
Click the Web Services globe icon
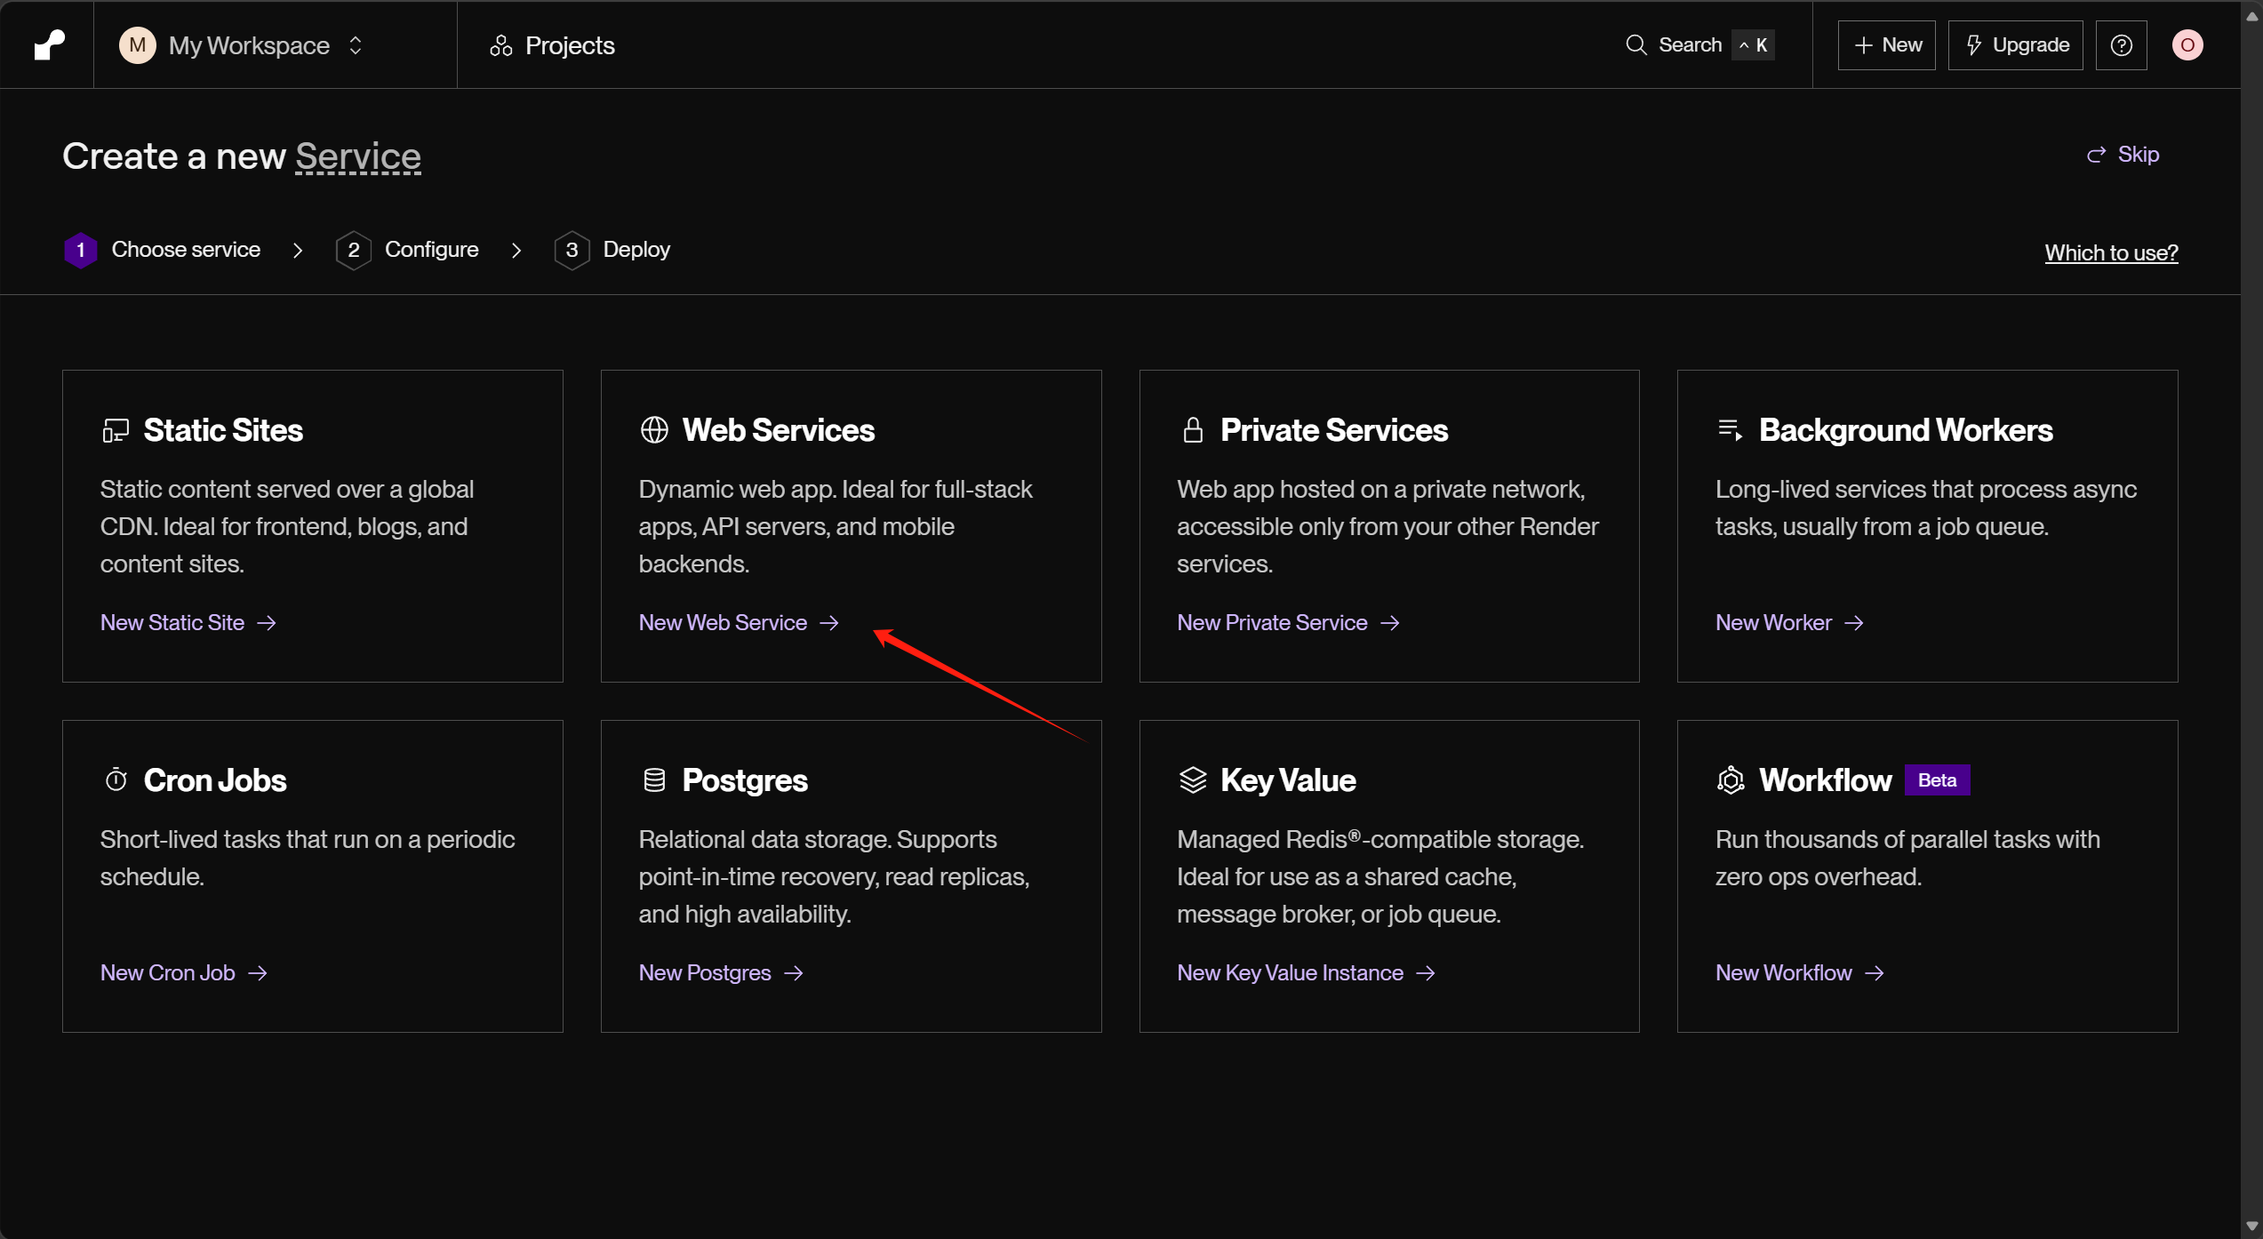pos(654,430)
